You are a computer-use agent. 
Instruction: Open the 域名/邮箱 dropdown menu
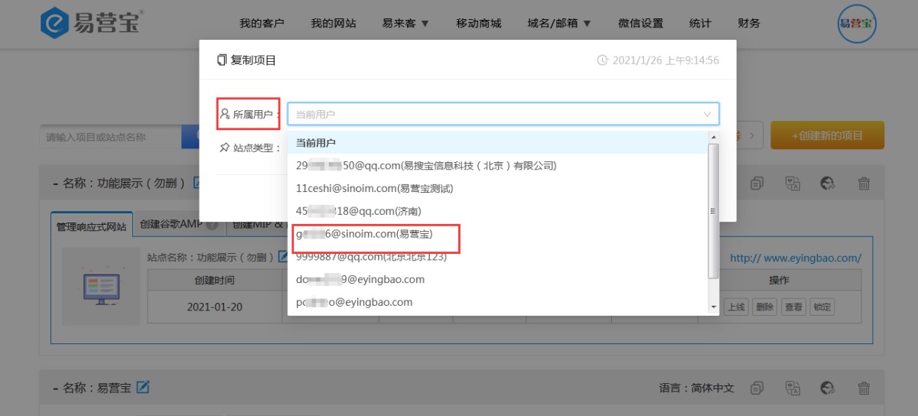point(559,24)
